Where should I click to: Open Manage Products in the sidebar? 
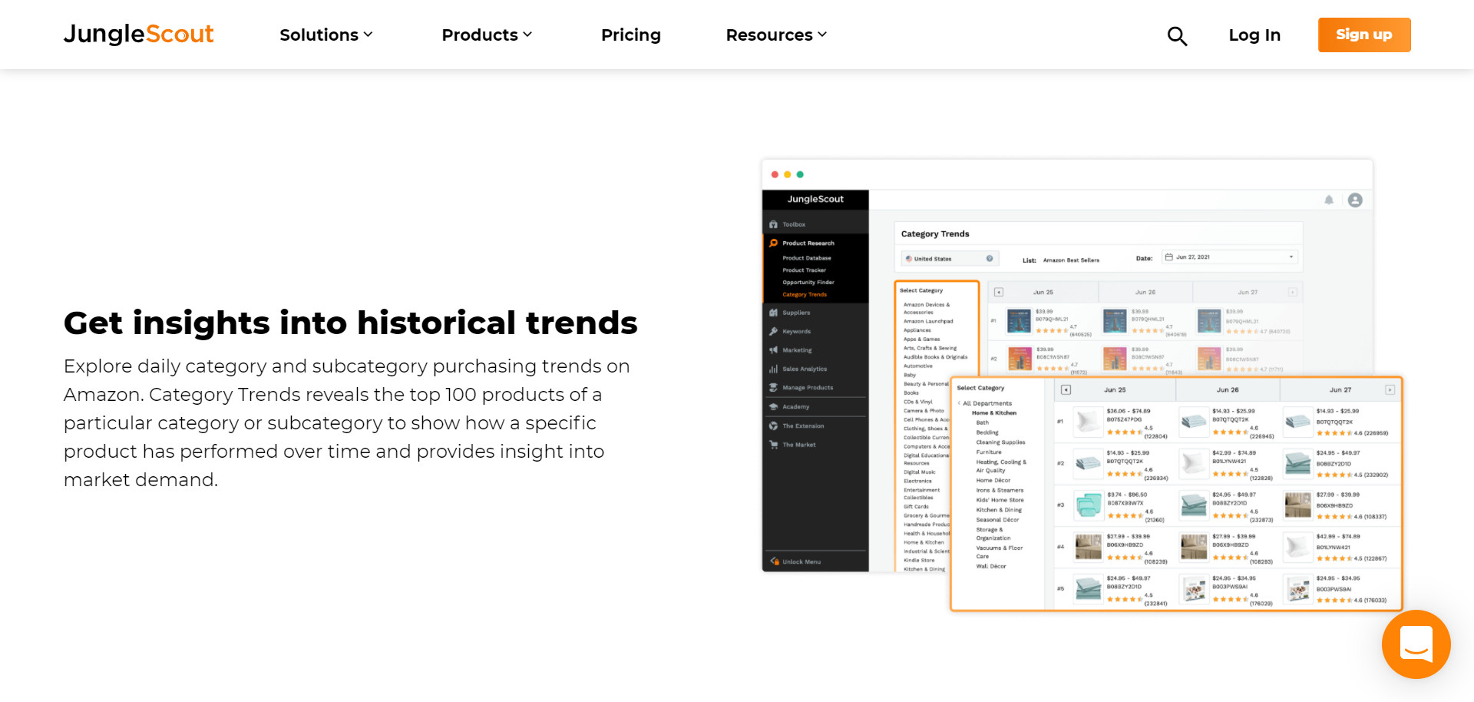pyautogui.click(x=808, y=387)
